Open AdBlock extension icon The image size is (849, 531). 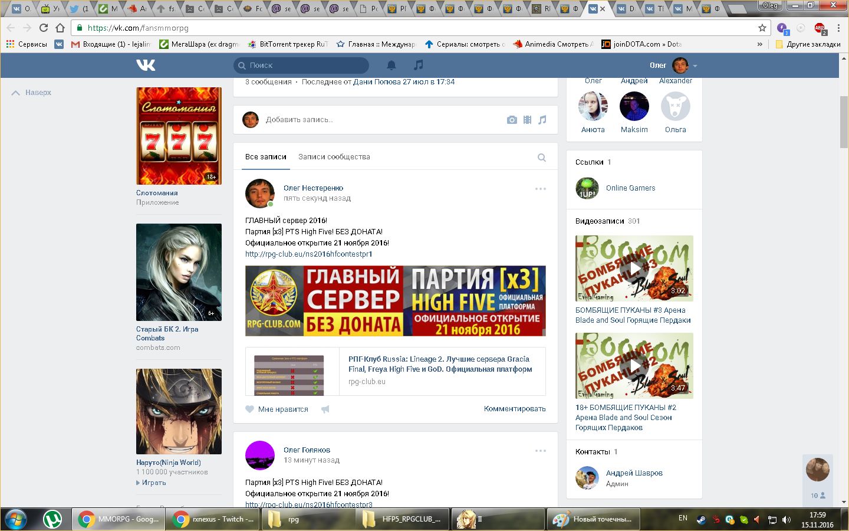click(x=820, y=28)
